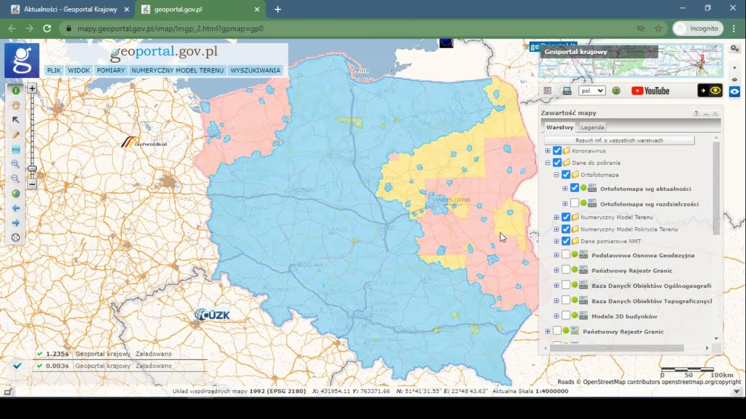Uncheck Ortofotomapa wg aktualności layer
This screenshot has height=419, width=746.
(575, 189)
